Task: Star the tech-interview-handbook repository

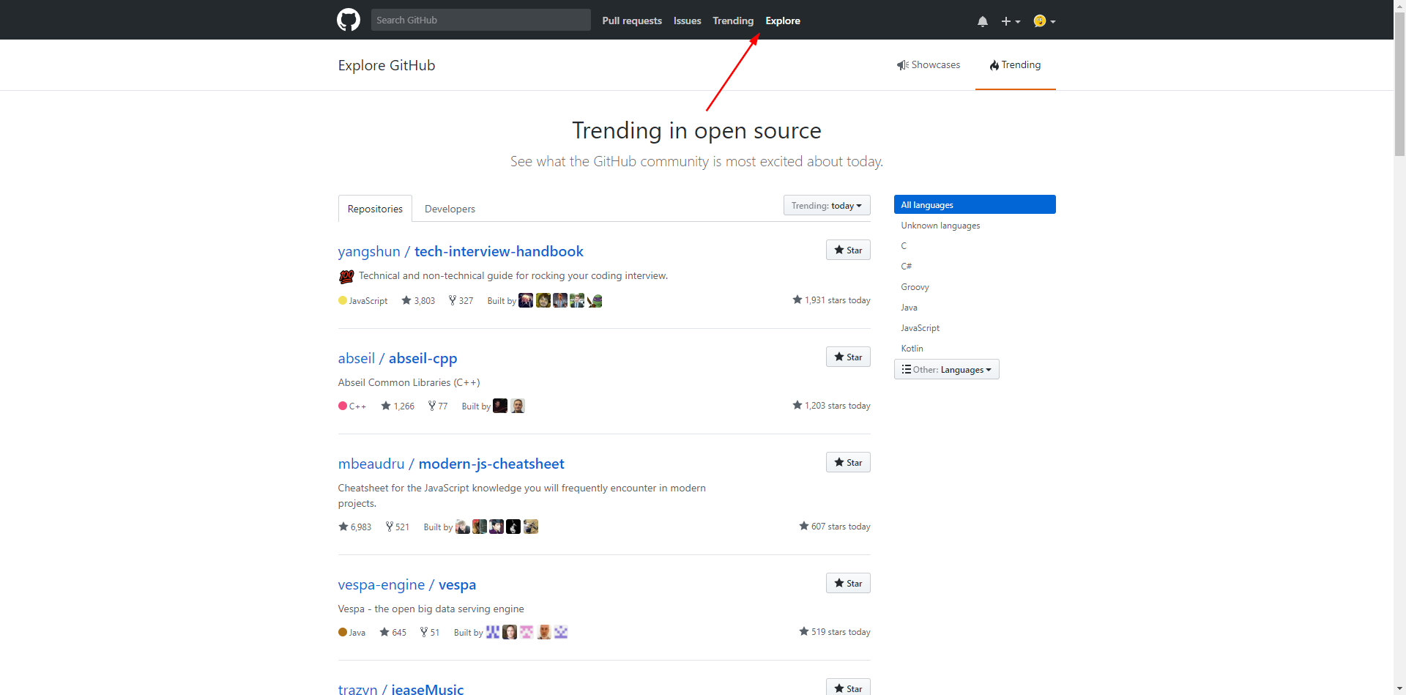Action: 848,250
